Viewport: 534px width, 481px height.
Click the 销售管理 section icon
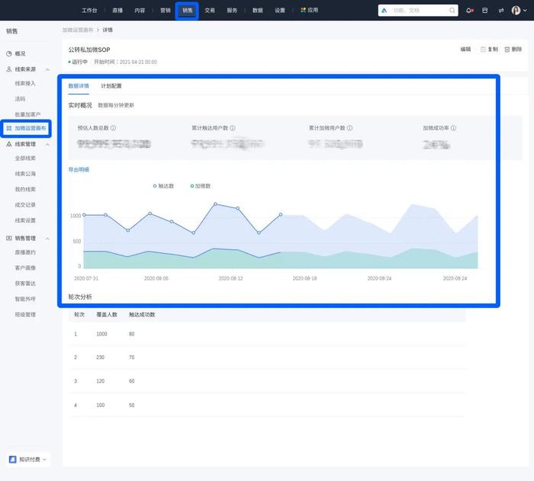tap(9, 239)
